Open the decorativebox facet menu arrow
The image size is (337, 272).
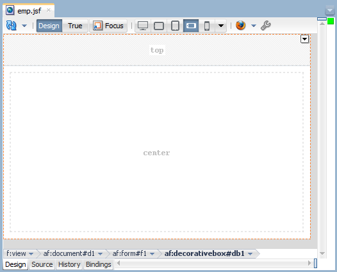(304, 39)
